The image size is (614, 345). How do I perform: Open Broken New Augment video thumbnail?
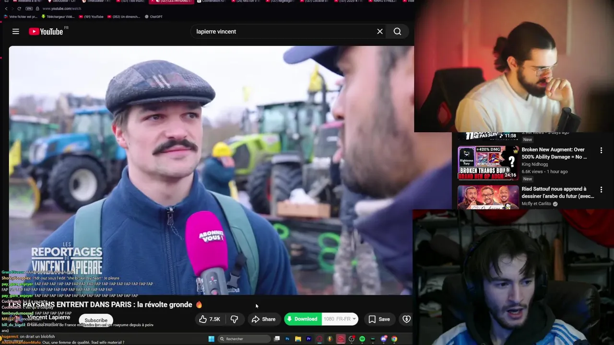pyautogui.click(x=488, y=163)
